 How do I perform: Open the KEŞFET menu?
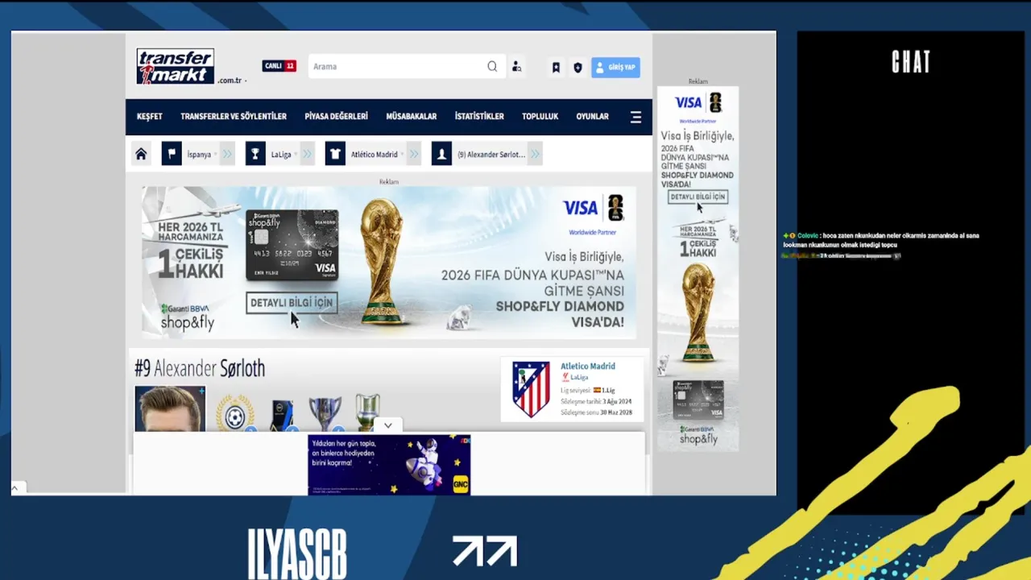click(x=149, y=117)
